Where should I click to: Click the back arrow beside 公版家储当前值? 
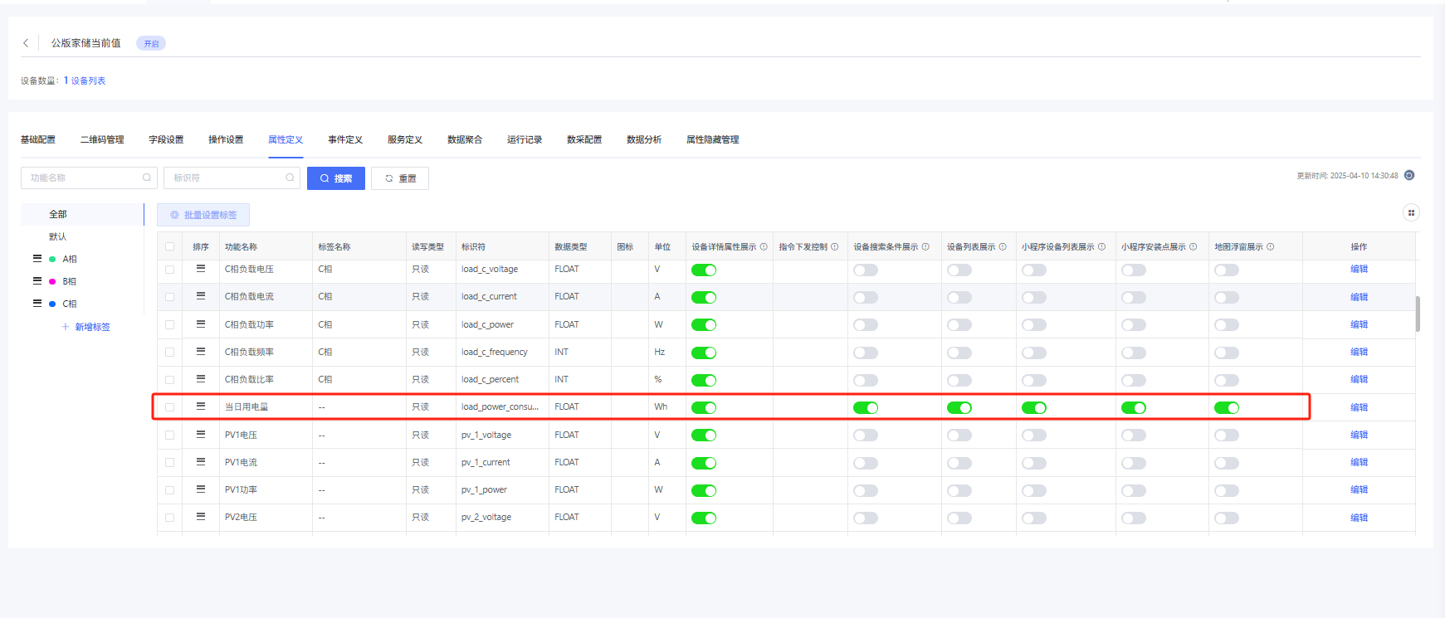26,43
